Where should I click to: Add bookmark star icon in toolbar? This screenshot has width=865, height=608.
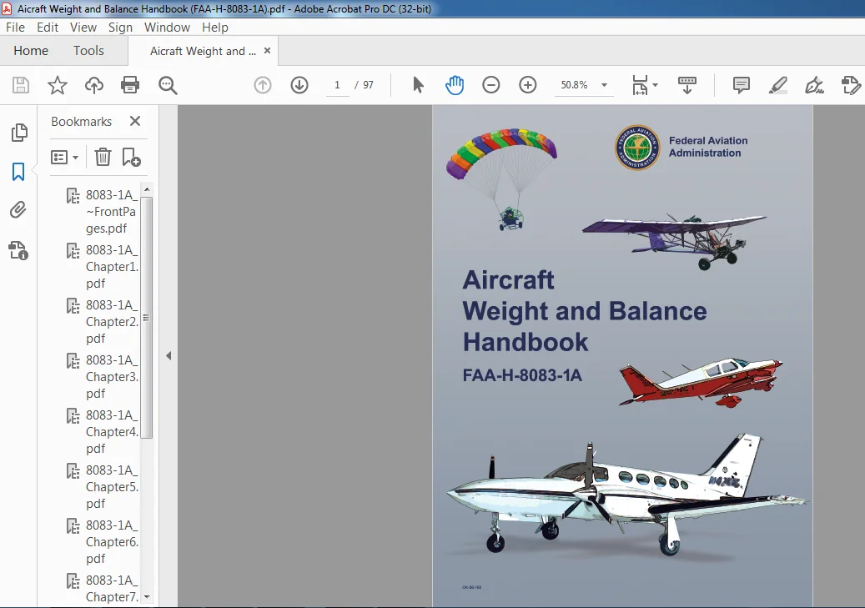58,85
